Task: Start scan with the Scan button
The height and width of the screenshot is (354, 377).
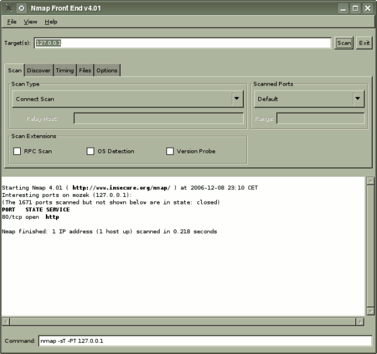Action: (x=344, y=43)
